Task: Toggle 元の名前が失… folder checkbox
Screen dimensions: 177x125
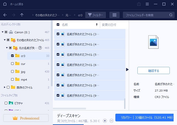Action: 10,48
